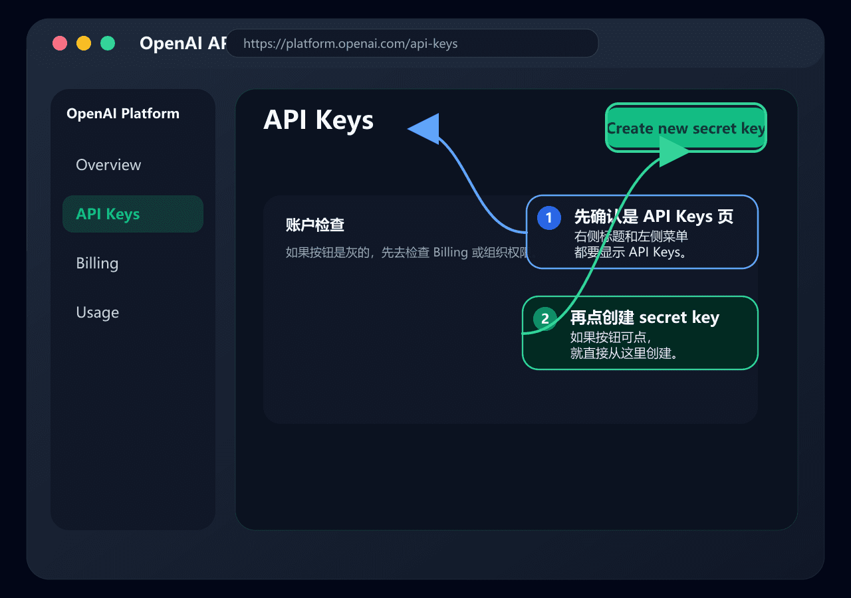
Task: Click the 如果按钮是灰的 hint text
Action: [407, 252]
